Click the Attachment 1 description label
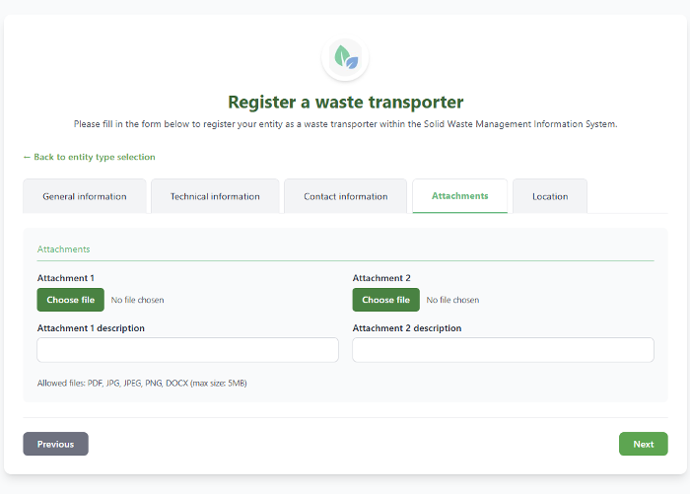This screenshot has width=690, height=495. pyautogui.click(x=91, y=328)
